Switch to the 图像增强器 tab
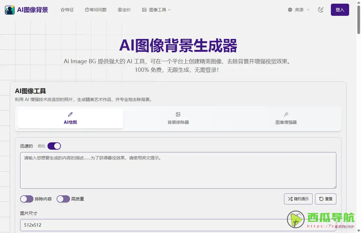 pos(286,118)
